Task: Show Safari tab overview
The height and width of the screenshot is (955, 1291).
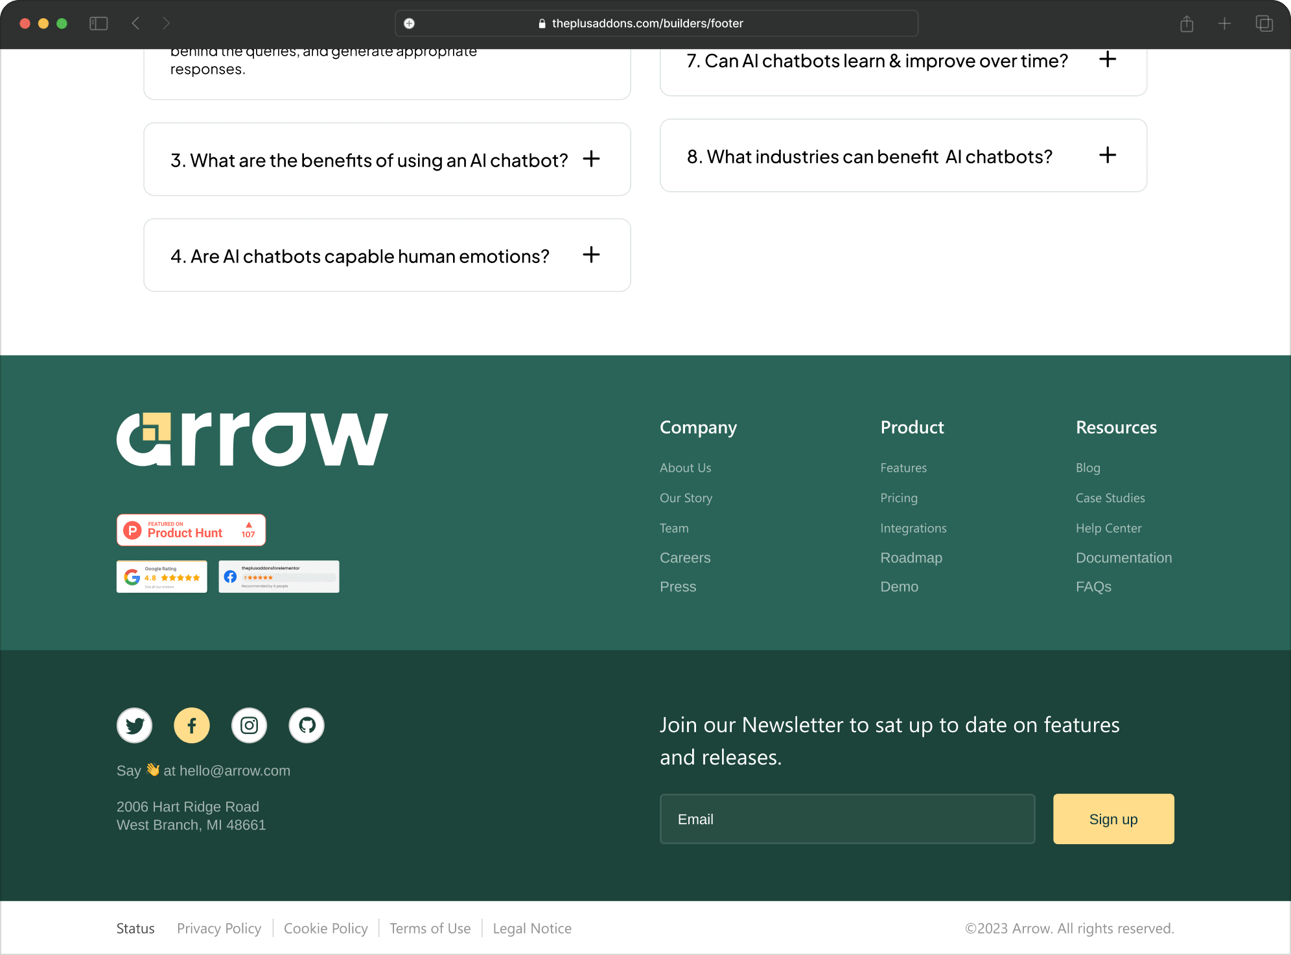Action: coord(1264,23)
